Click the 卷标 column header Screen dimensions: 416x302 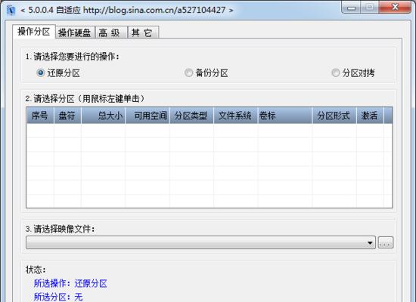click(x=284, y=116)
